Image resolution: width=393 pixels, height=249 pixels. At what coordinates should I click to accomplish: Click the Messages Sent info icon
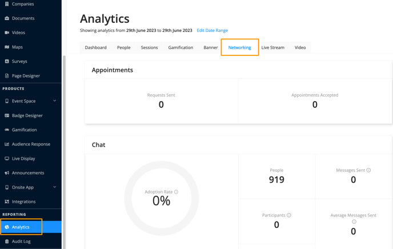tap(368, 170)
